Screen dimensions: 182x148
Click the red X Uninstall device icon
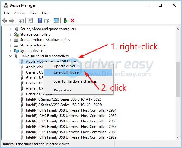coord(72,20)
